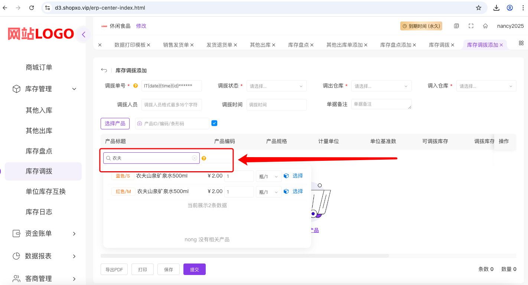This screenshot has height=285, width=528.
Task: Focus the 调拨人员 input field
Action: [172, 105]
